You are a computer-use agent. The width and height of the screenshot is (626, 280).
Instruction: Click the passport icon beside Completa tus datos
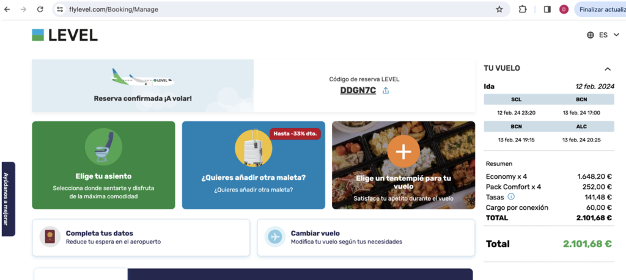(50, 237)
